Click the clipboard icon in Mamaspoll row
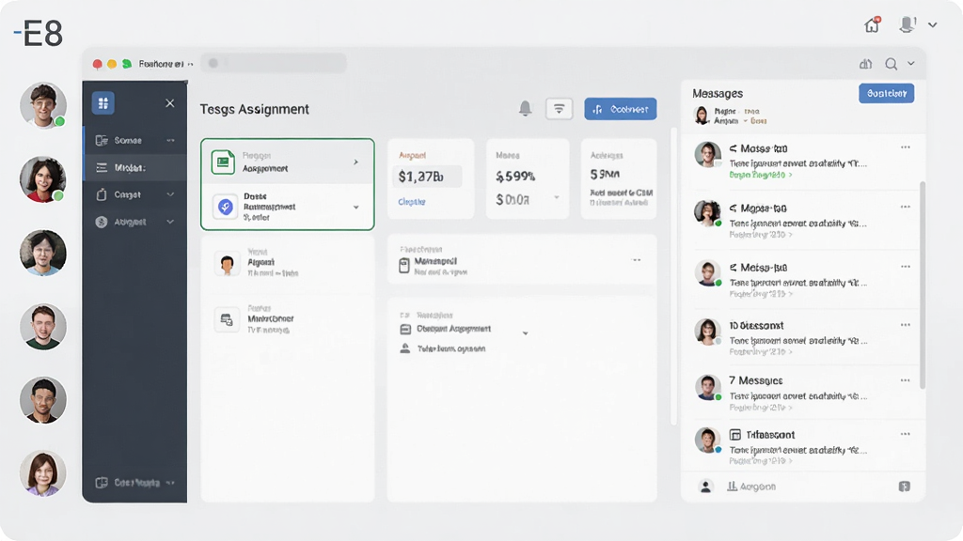The width and height of the screenshot is (963, 541). (404, 265)
